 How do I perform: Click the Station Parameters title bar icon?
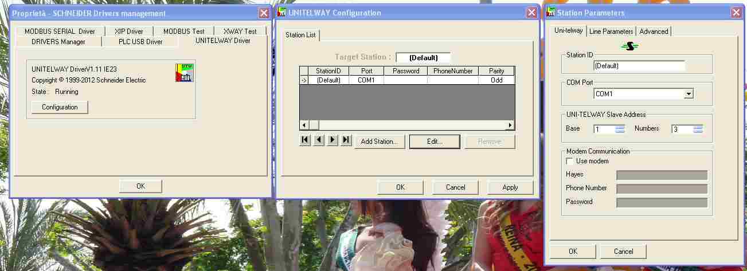552,13
